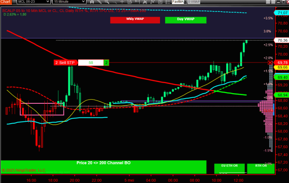Open the Indicators icon
Image resolution: width=289 pixels, height=183 pixels.
point(152,2)
